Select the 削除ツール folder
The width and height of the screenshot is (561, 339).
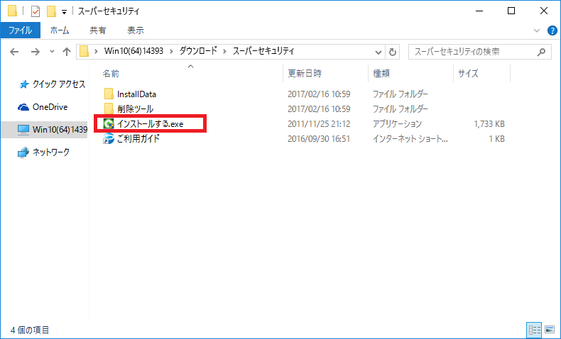pyautogui.click(x=135, y=109)
